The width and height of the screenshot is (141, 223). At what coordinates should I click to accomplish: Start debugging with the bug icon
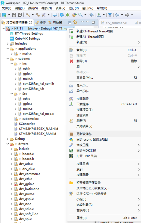point(67,15)
